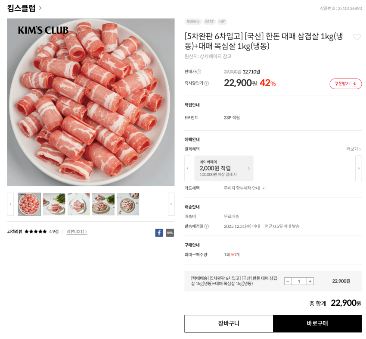Download coupon with 쿠폰받기 button
366x339 pixels.
pos(345,84)
